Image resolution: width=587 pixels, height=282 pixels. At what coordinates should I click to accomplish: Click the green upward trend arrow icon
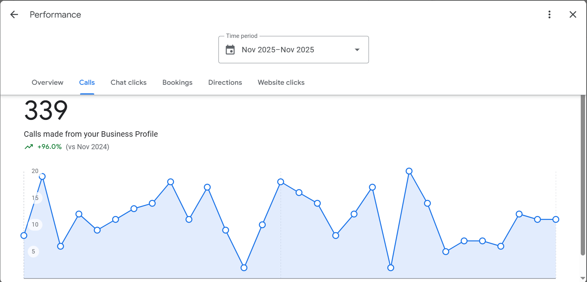coord(29,147)
